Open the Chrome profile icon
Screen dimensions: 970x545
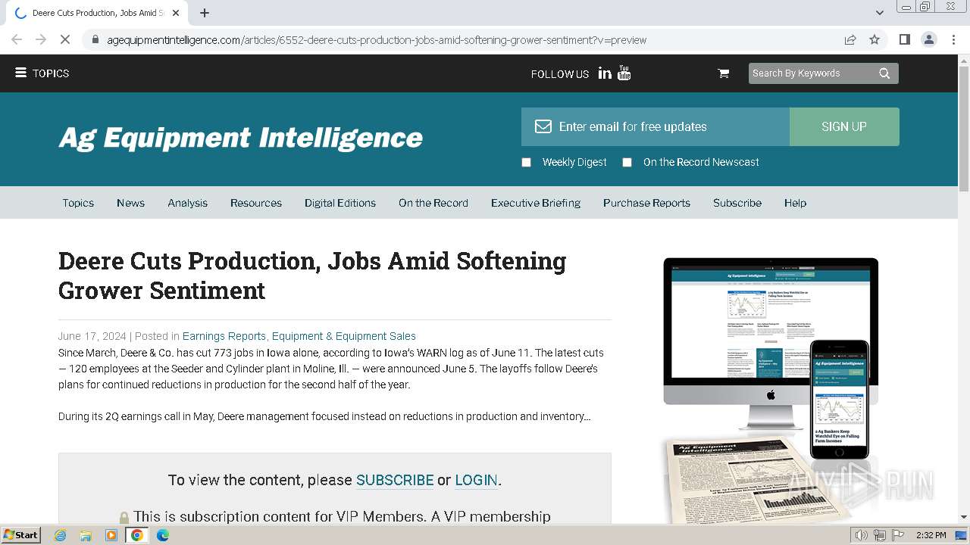(x=929, y=39)
